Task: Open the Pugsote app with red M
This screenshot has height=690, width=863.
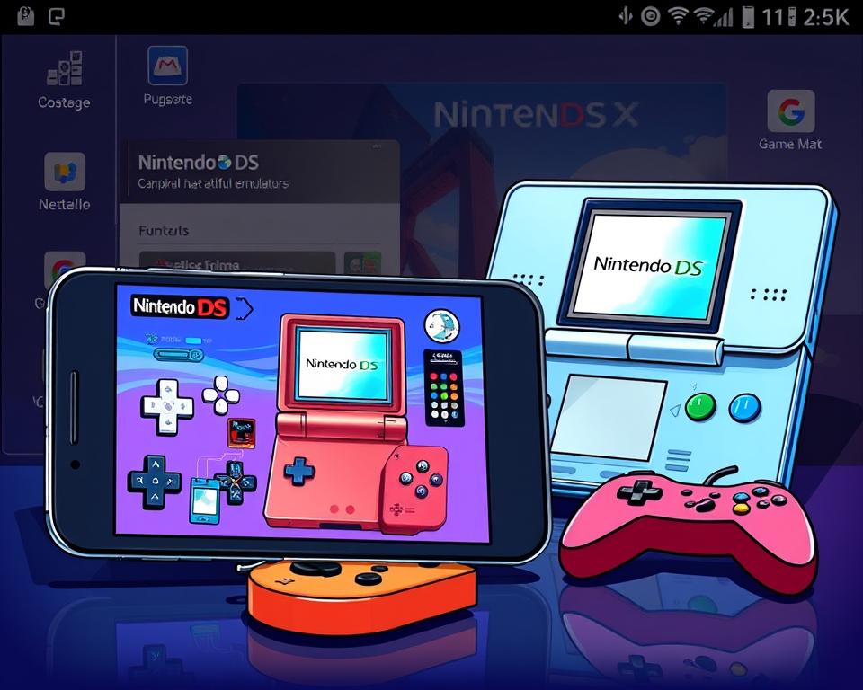Action: (167, 66)
